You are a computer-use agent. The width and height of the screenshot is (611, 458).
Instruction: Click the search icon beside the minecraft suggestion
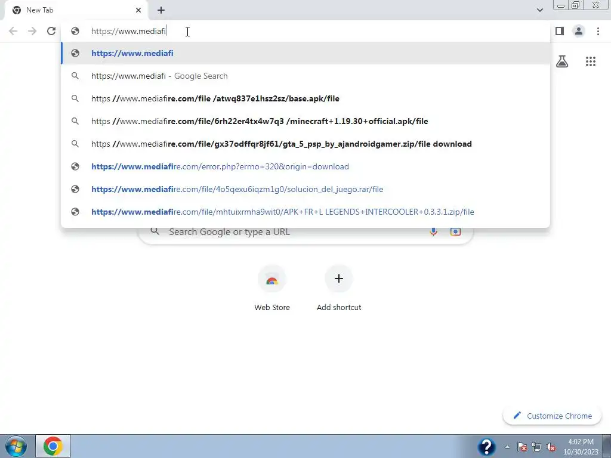click(75, 121)
